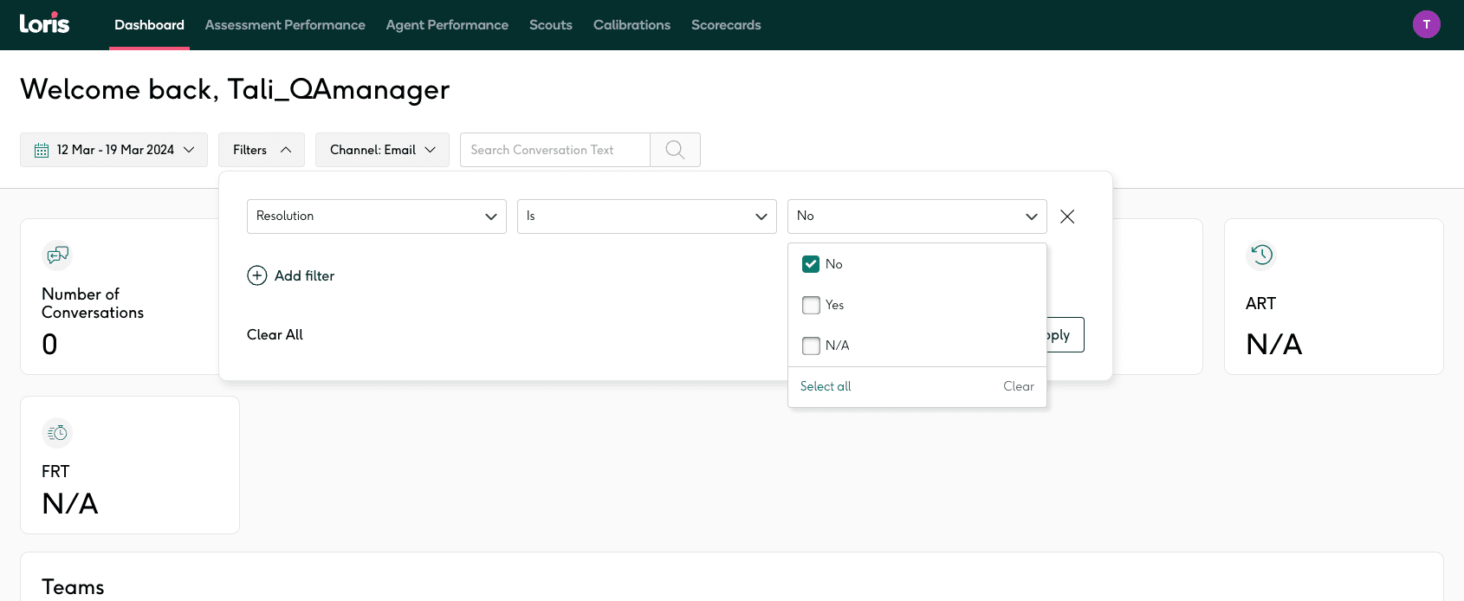The height and width of the screenshot is (601, 1464).
Task: Enable the N/A checkbox
Action: (811, 346)
